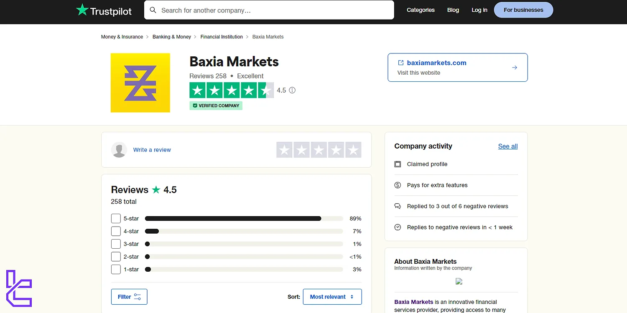
Task: Click the Pays for extra features dollar icon
Action: pos(398,185)
